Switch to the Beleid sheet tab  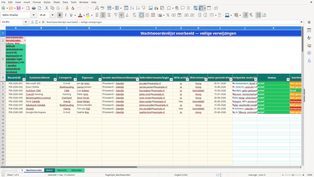coord(49,170)
